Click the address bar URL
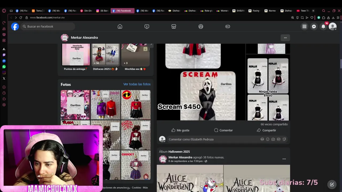The height and width of the screenshot is (192, 342). (47, 18)
